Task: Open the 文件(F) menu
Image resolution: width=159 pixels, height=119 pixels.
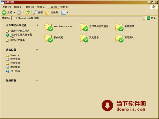Action: 7,7
